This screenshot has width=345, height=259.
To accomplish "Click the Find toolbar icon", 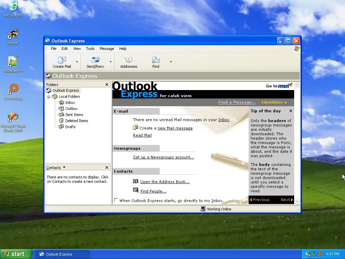I will pos(156,62).
